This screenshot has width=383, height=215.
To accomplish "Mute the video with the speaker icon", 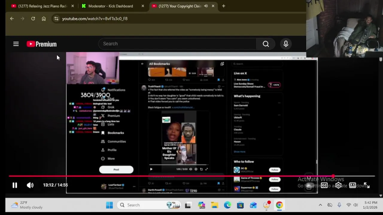I will 30,185.
